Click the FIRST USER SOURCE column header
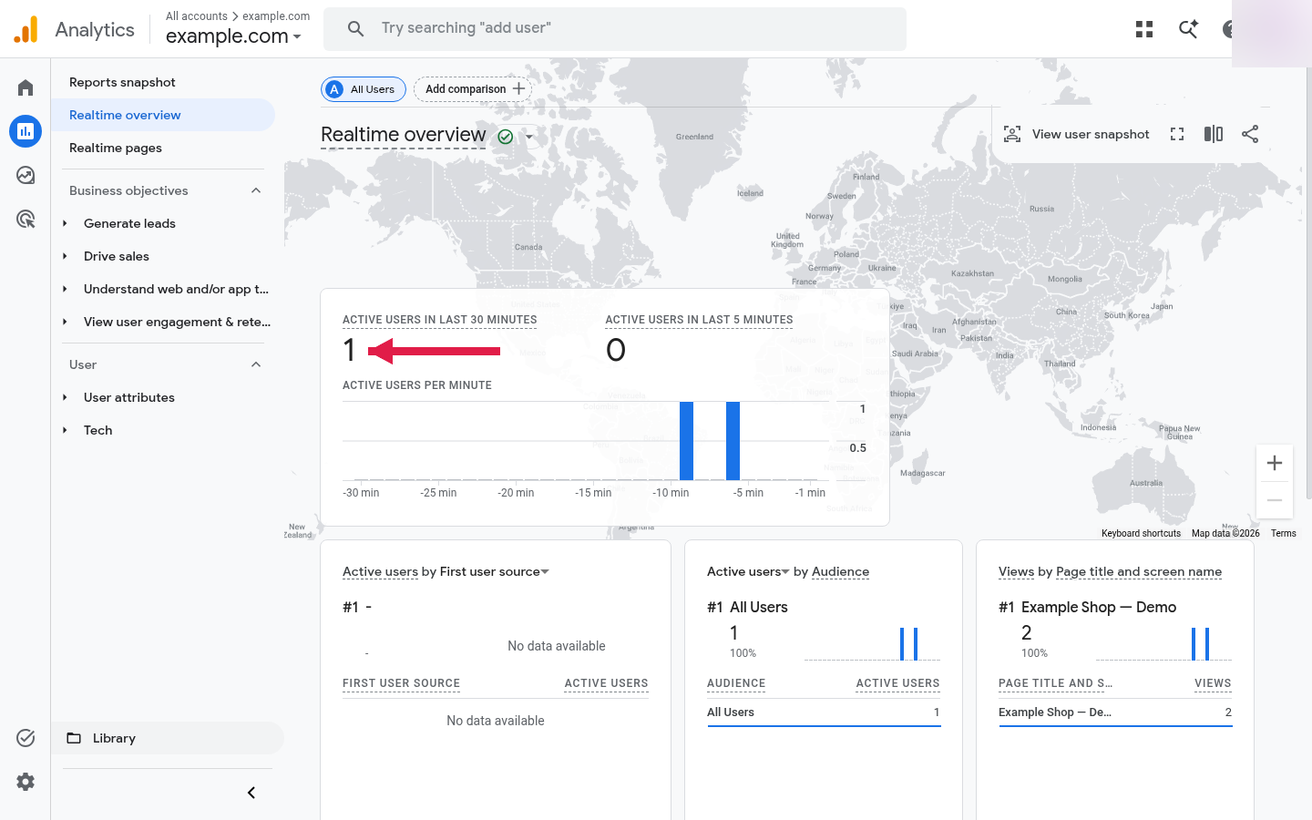 [401, 683]
